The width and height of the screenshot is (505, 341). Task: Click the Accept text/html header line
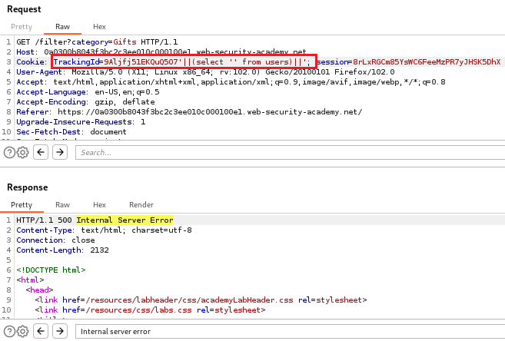click(231, 81)
